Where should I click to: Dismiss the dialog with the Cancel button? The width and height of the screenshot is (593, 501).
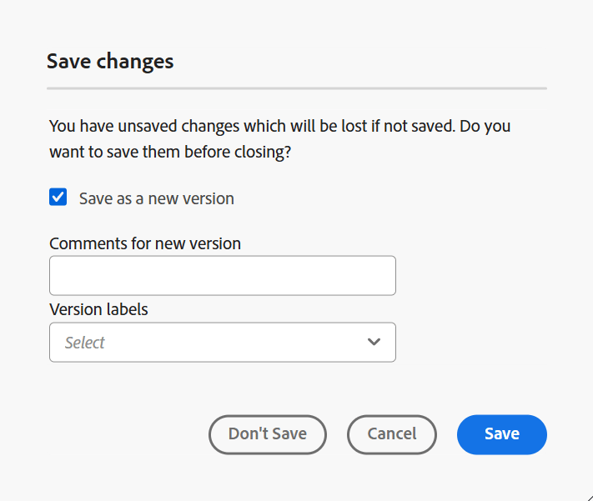[x=391, y=433]
